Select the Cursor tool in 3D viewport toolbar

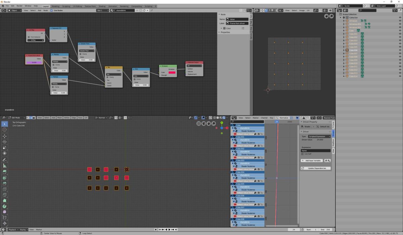pos(5,130)
